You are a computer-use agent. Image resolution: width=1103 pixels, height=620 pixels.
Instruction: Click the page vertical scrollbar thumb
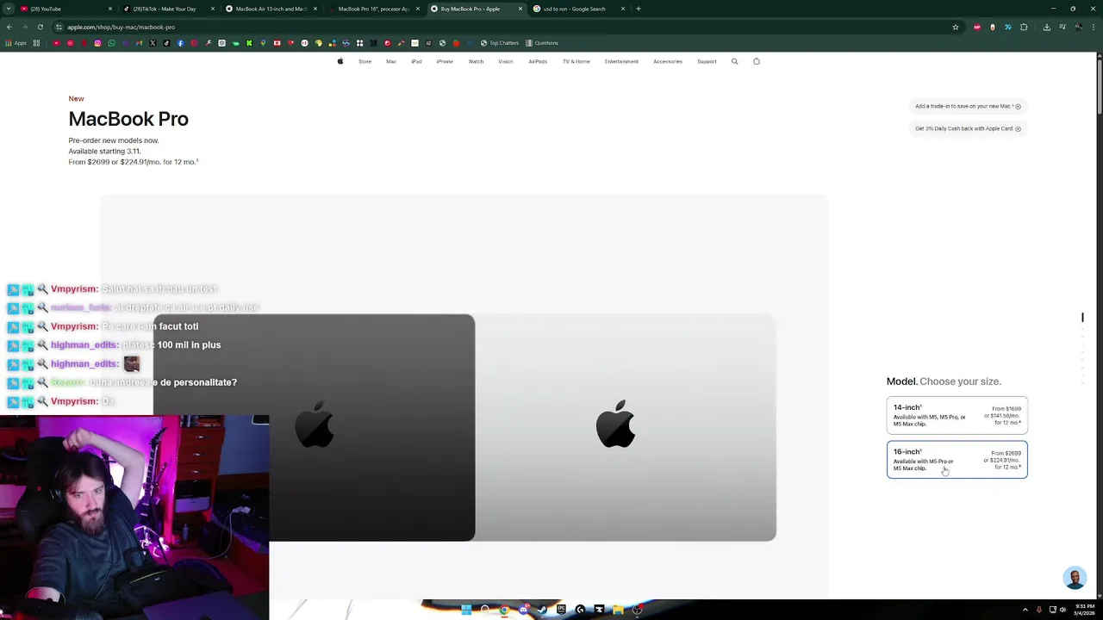(x=1100, y=86)
